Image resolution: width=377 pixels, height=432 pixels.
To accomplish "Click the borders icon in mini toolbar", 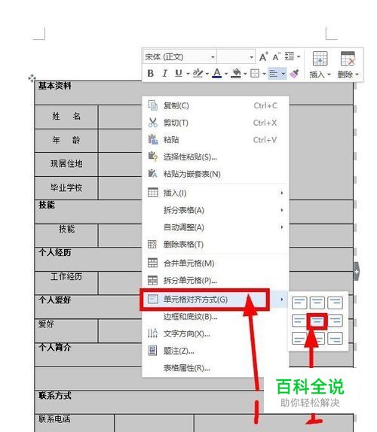I will pyautogui.click(x=254, y=73).
